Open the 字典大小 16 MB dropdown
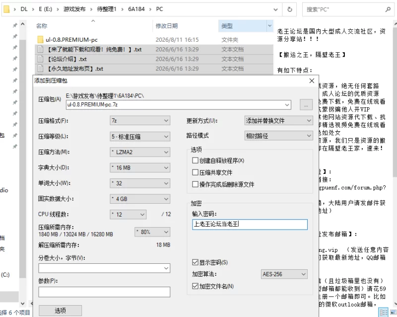Image resolution: width=397 pixels, height=317 pixels. [x=140, y=167]
